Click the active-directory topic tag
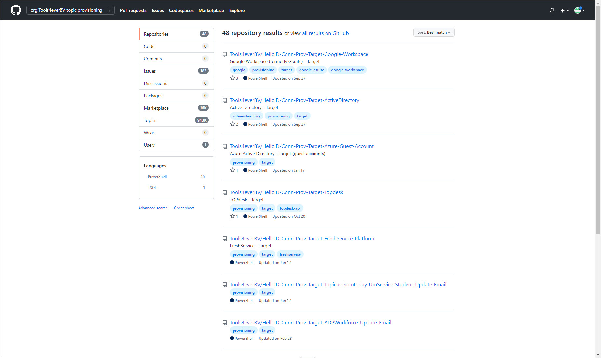 [x=247, y=116]
